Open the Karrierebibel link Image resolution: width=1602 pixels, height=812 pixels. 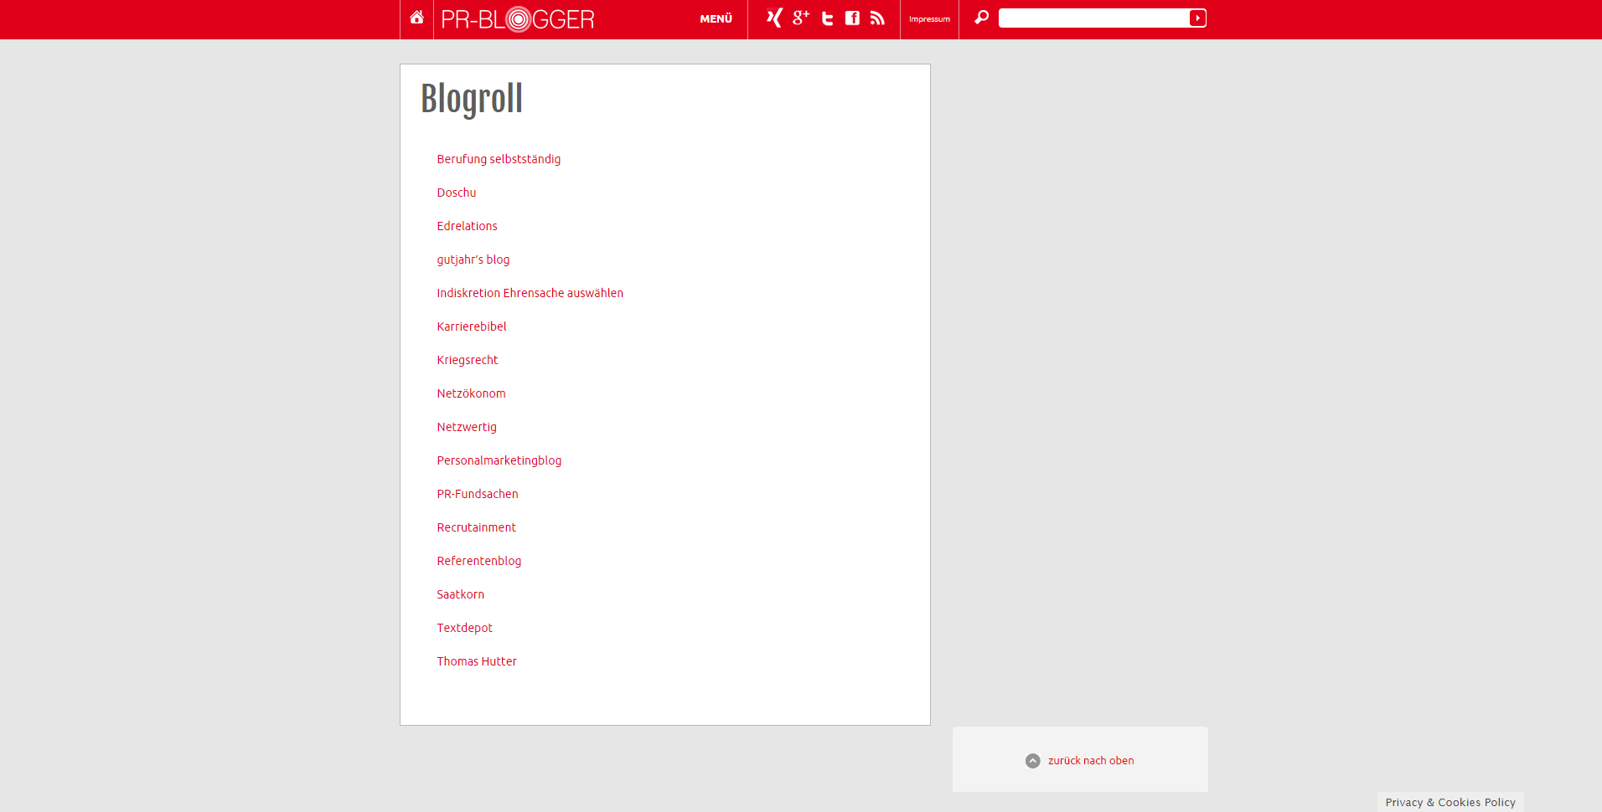(472, 326)
